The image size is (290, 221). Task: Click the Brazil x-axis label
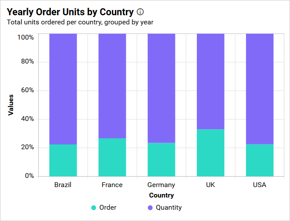pyautogui.click(x=63, y=185)
